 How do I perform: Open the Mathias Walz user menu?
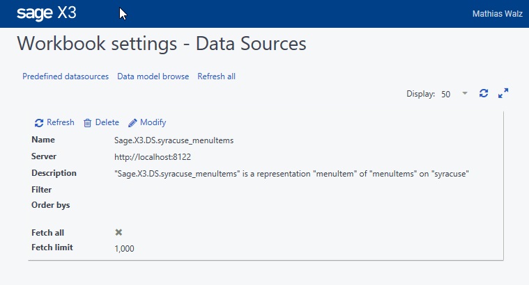[x=497, y=14]
